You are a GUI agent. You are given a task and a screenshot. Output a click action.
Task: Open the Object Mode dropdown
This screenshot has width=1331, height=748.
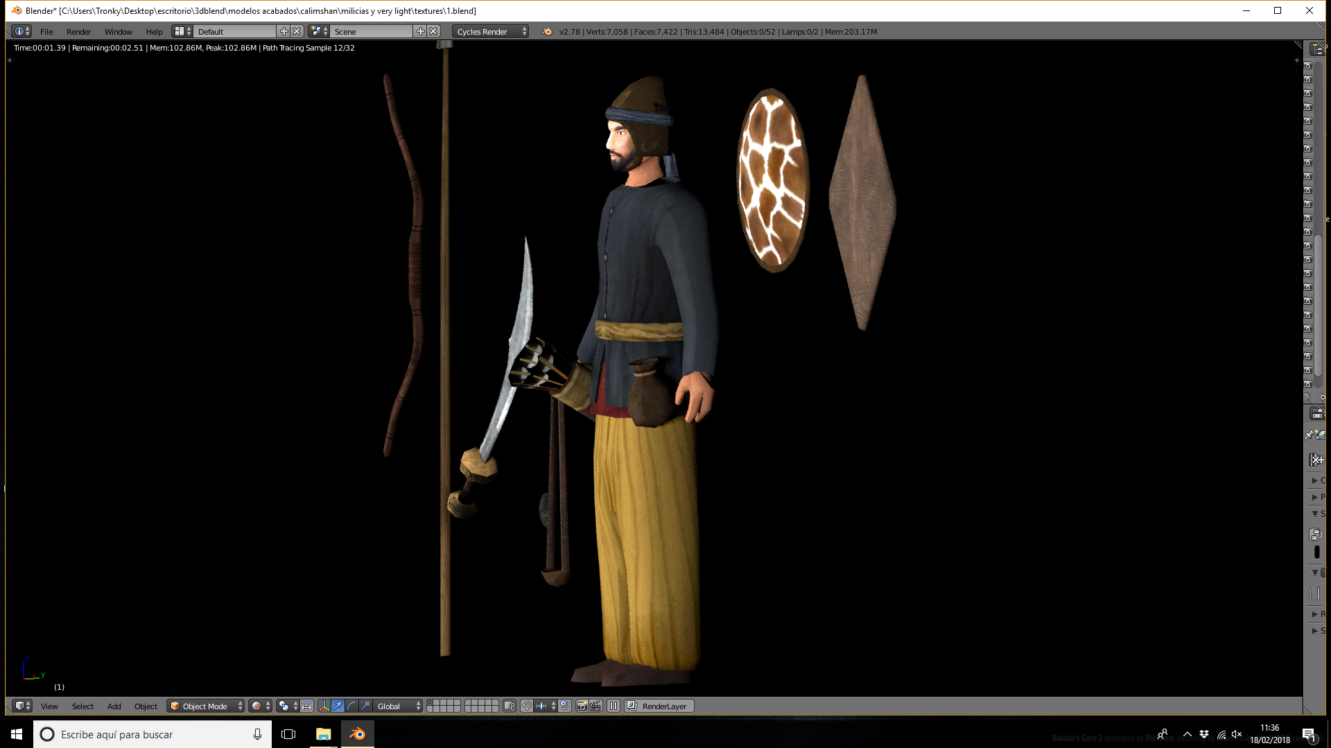coord(206,706)
